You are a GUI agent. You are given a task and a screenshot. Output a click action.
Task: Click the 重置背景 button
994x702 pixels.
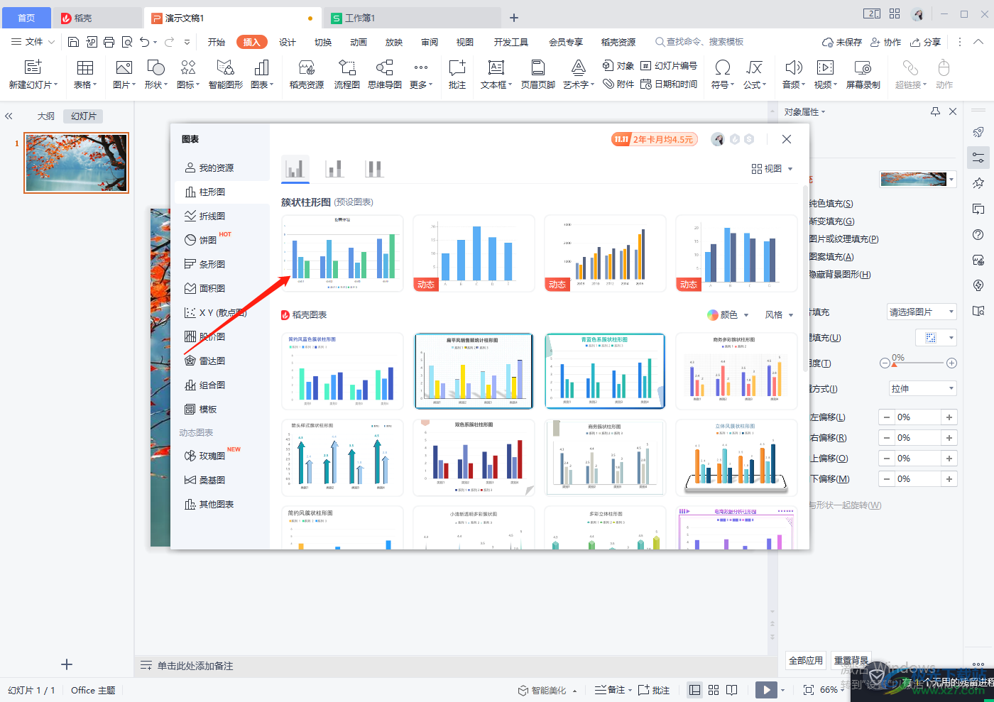851,660
